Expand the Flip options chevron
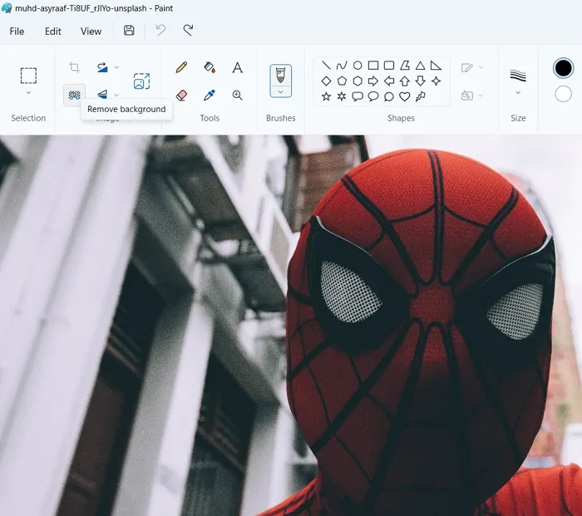 [116, 95]
